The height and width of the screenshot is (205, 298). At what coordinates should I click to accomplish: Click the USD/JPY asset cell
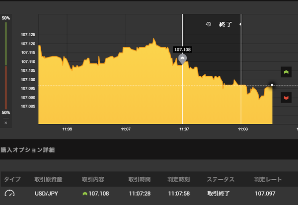46,194
